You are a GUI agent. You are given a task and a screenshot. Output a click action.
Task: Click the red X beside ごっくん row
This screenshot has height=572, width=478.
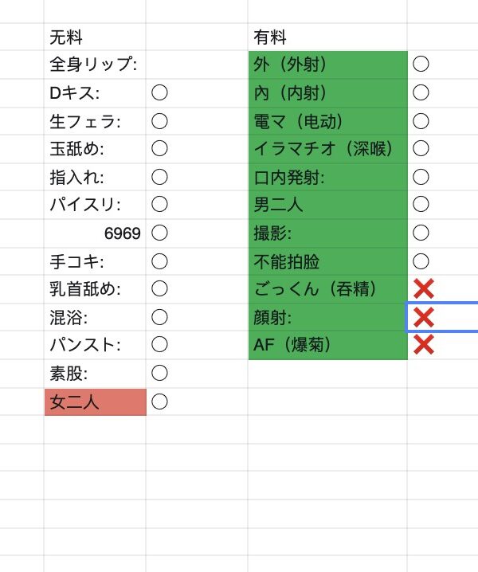tap(424, 289)
